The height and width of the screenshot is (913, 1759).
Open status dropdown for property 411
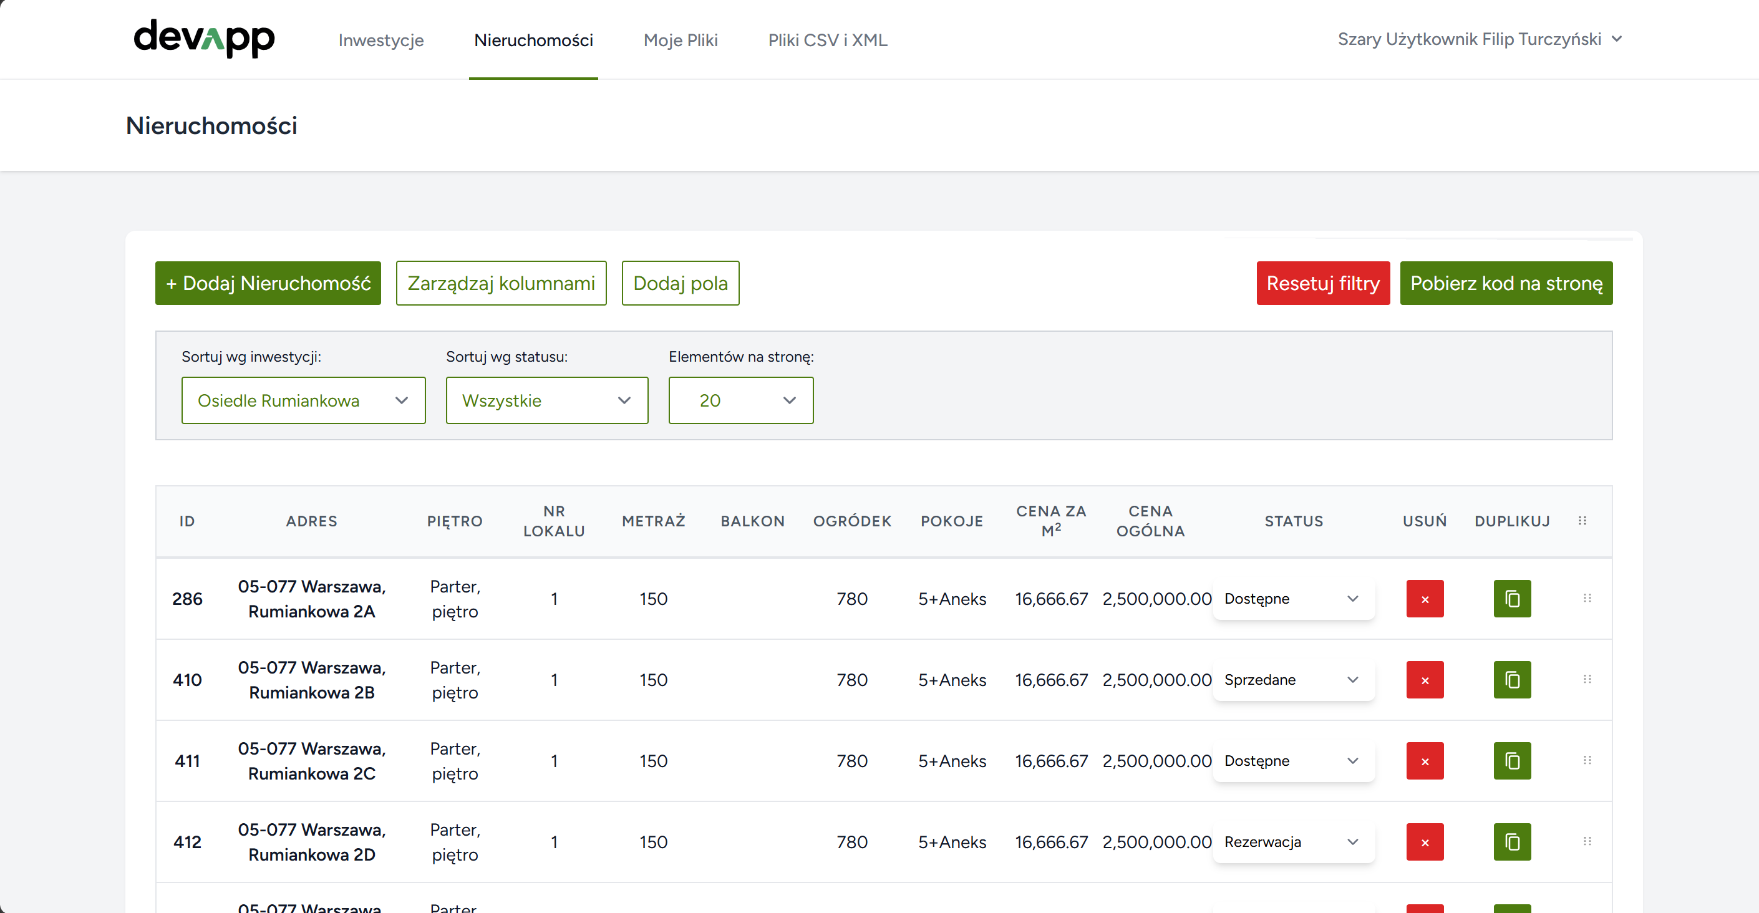pyautogui.click(x=1293, y=761)
